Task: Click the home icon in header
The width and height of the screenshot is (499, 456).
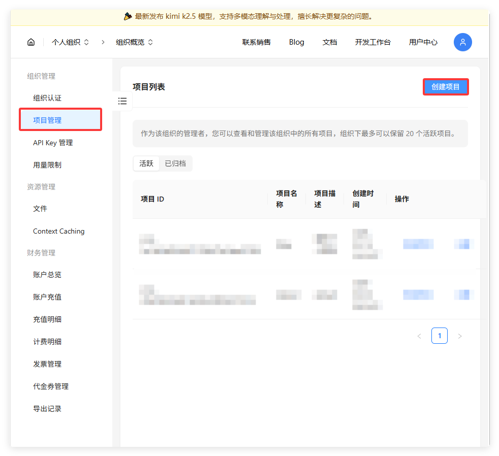Action: pos(31,42)
